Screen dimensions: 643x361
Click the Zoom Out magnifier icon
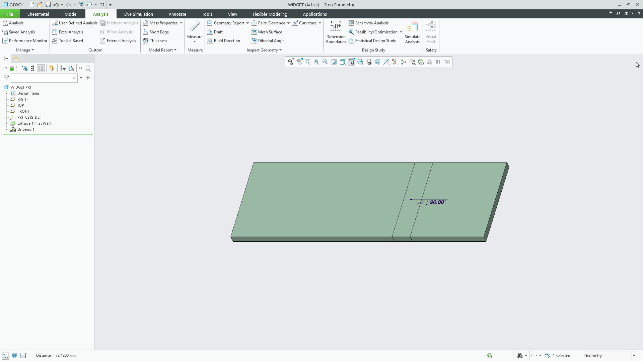(x=325, y=62)
